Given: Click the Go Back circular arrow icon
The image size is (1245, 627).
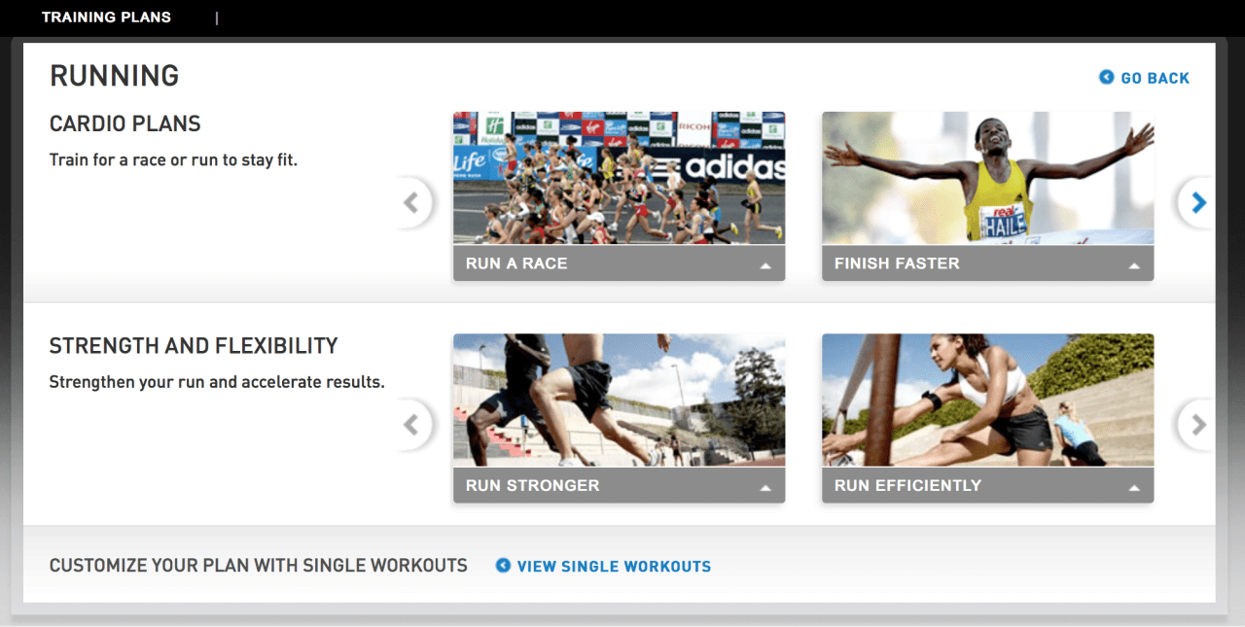Looking at the screenshot, I should (1107, 77).
